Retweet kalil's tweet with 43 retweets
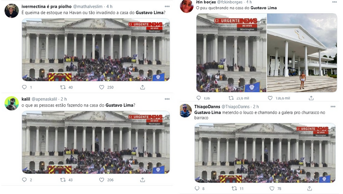This screenshot has width=343, height=194. click(x=63, y=179)
